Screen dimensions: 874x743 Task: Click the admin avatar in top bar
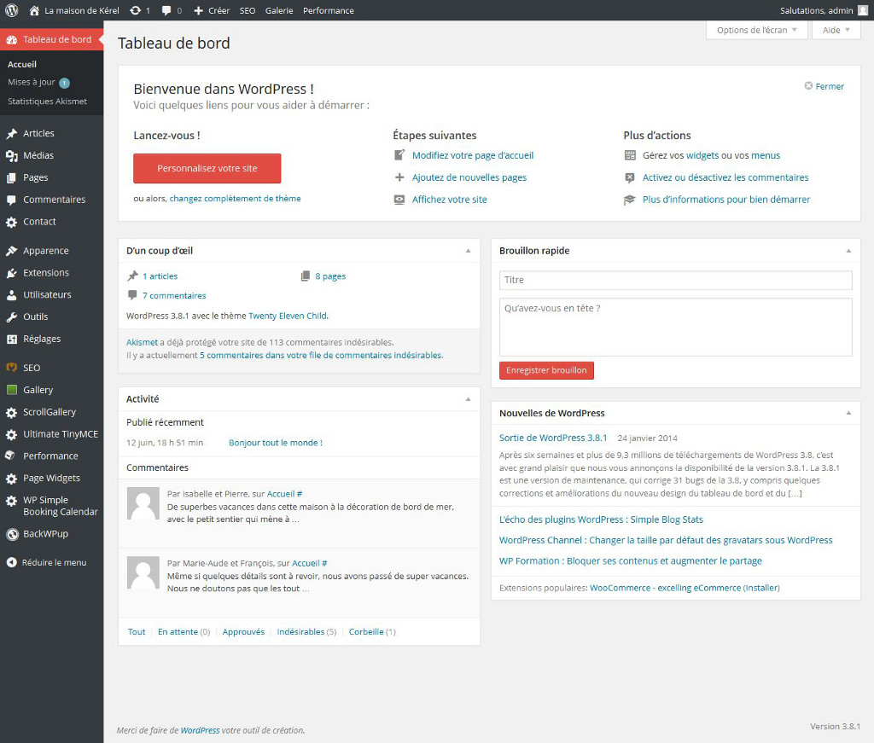point(862,10)
